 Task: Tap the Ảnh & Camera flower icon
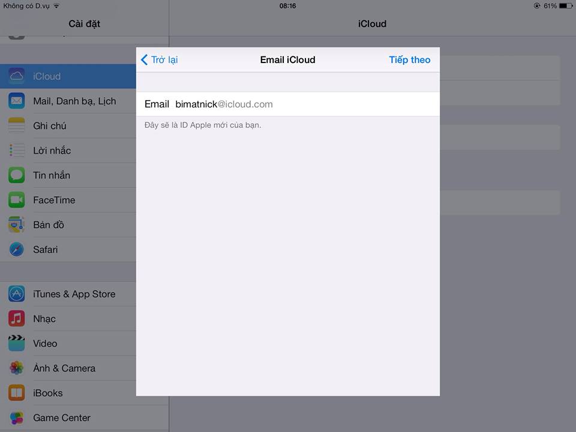(17, 368)
